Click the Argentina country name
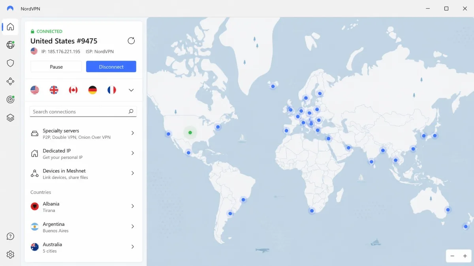 coord(54,224)
